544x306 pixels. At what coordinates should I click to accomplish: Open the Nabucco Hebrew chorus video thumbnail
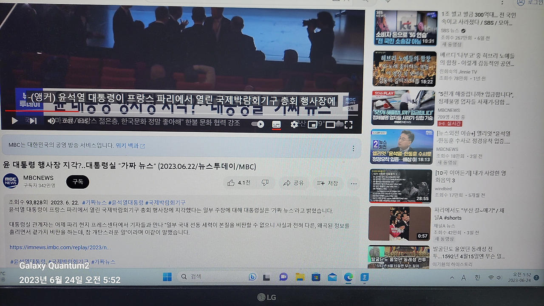(x=405, y=68)
